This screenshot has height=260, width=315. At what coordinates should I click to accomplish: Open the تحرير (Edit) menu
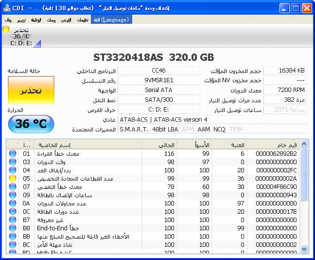tap(21, 20)
